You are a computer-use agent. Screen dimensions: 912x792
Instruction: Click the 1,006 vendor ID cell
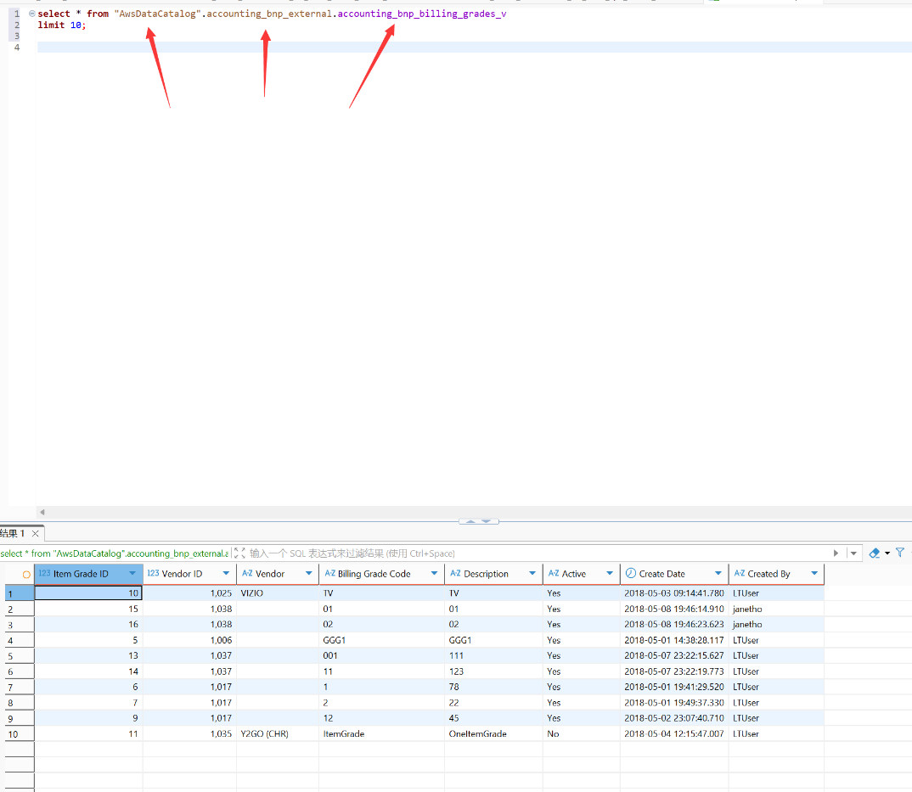(189, 640)
